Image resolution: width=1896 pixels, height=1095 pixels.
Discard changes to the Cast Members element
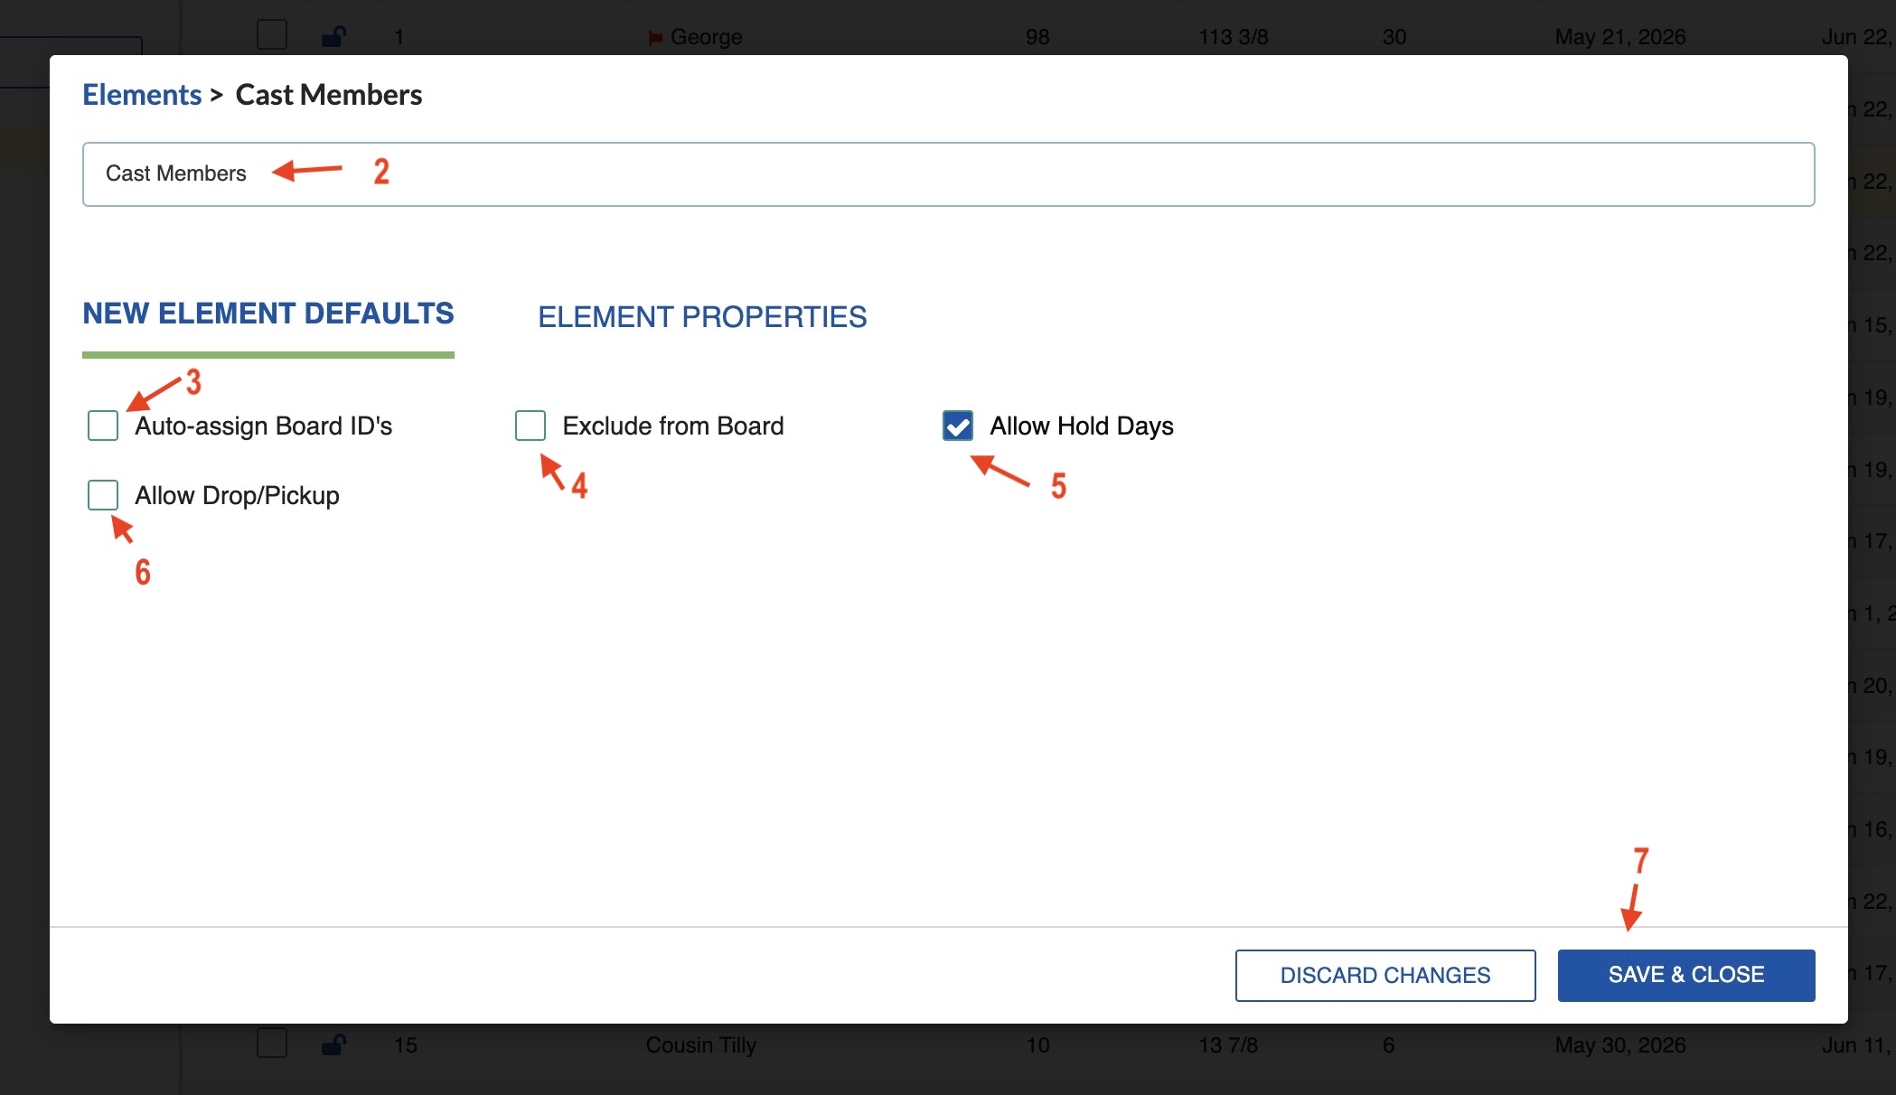pos(1384,975)
